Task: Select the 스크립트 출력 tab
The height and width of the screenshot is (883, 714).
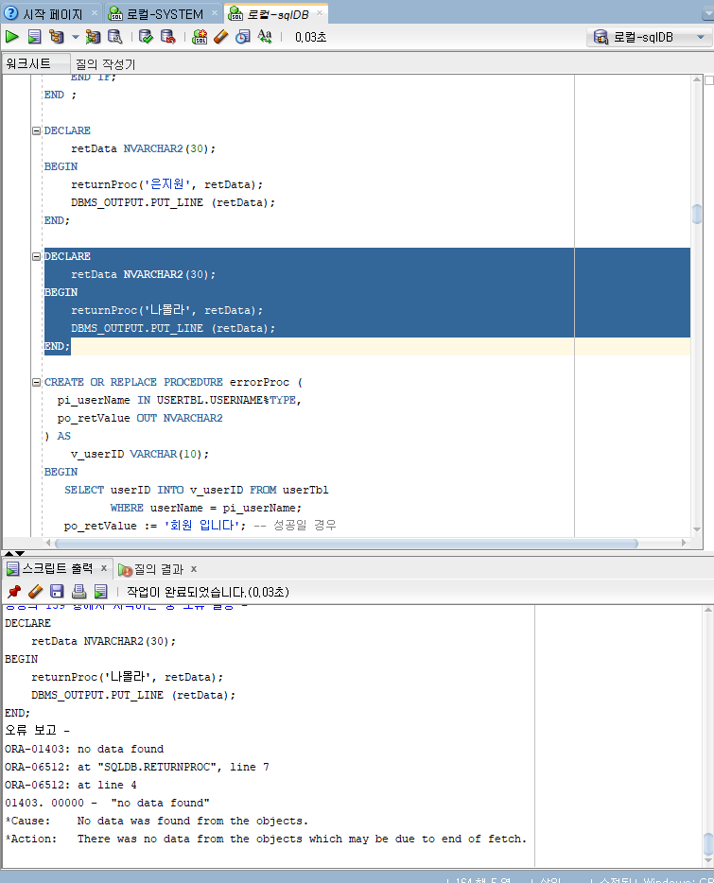Action: click(x=57, y=569)
